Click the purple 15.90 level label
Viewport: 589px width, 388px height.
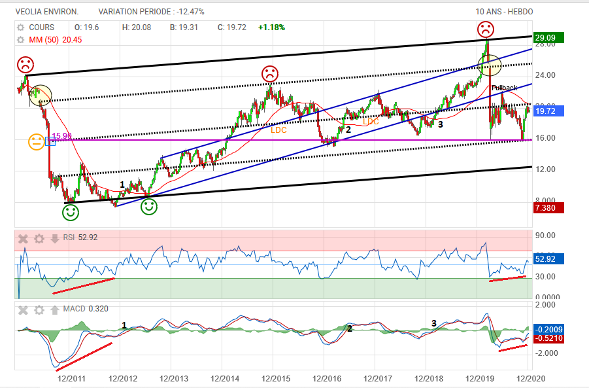62,136
